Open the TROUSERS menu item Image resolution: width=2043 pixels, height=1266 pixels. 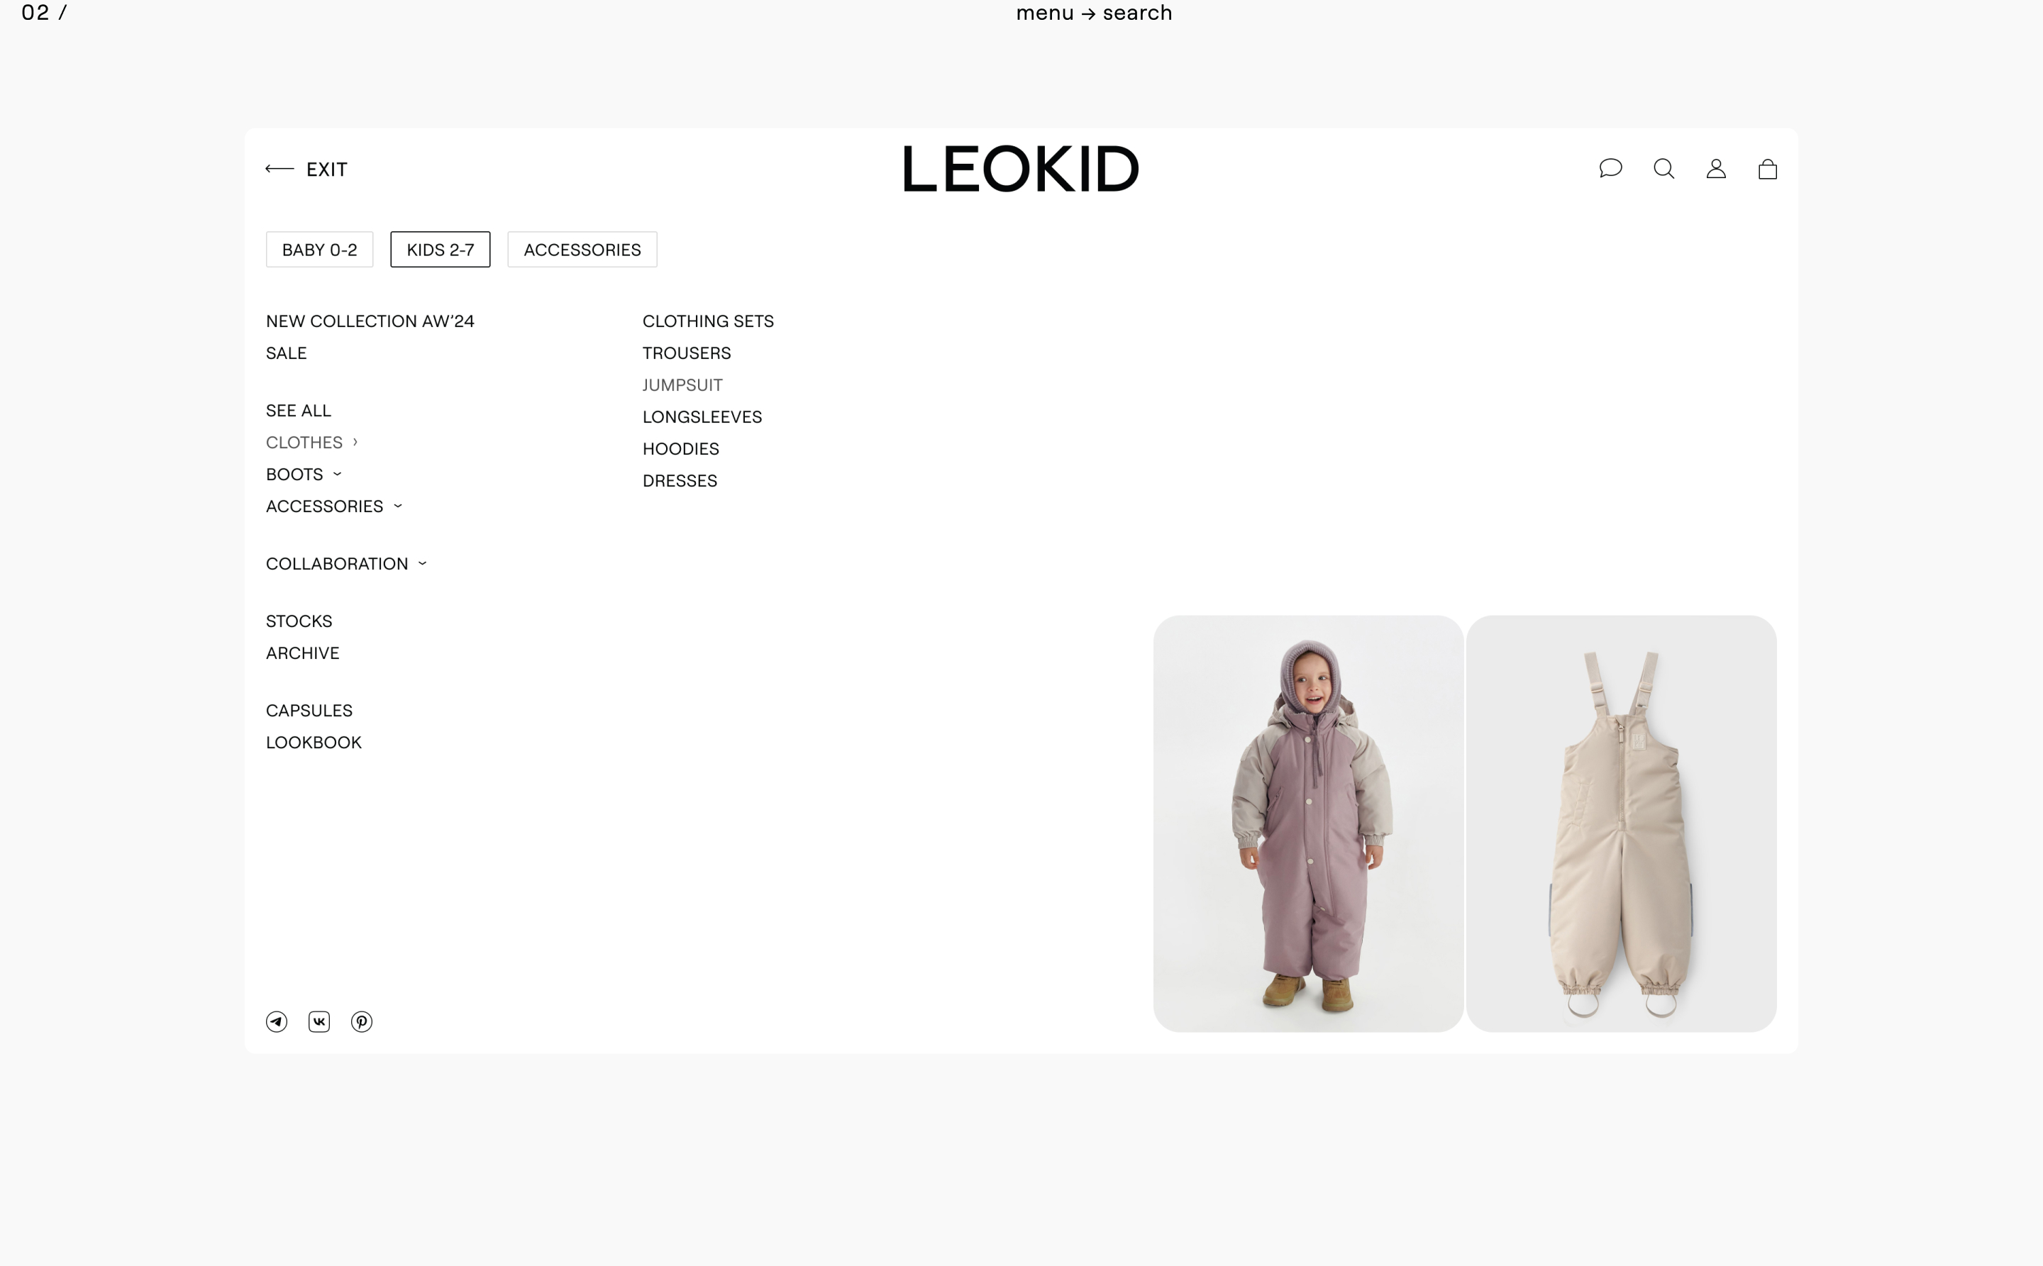click(687, 353)
